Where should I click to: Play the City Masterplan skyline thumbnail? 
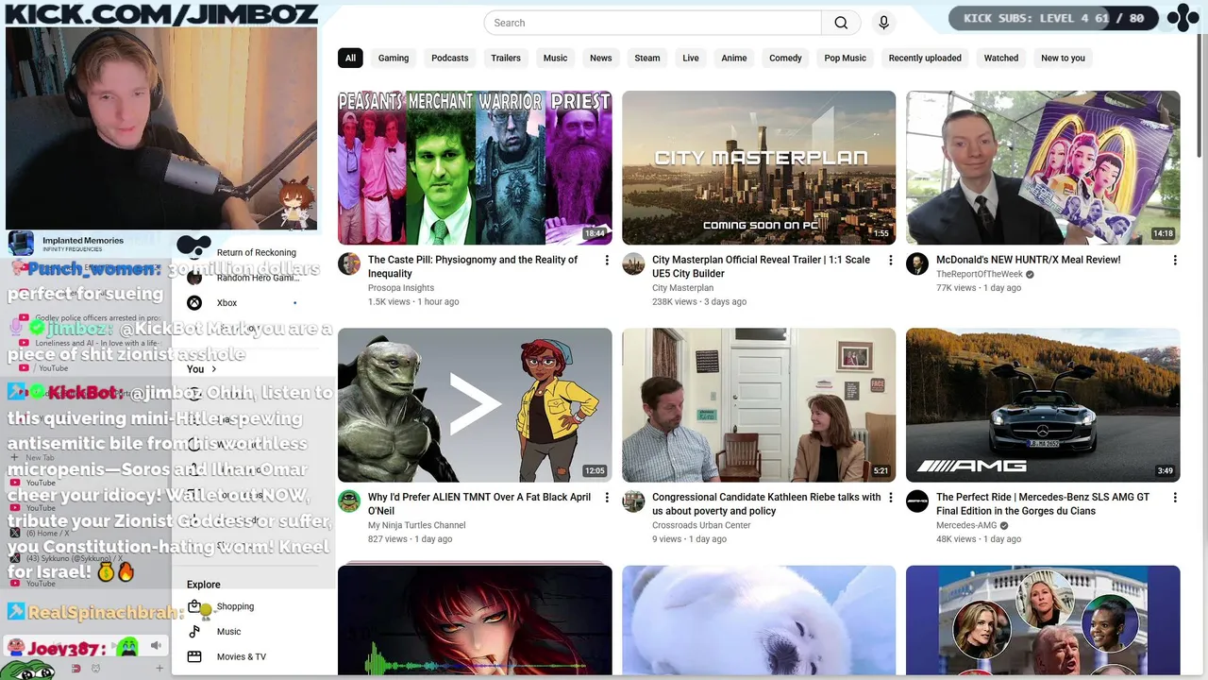pos(759,167)
